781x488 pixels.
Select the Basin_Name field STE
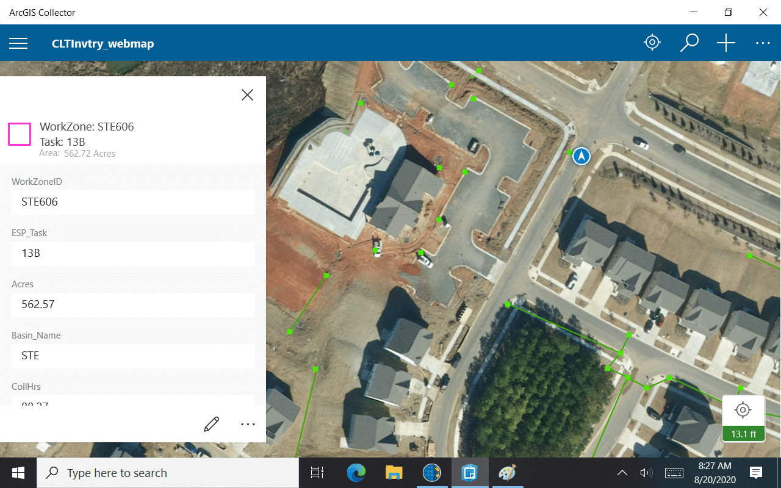(x=132, y=356)
